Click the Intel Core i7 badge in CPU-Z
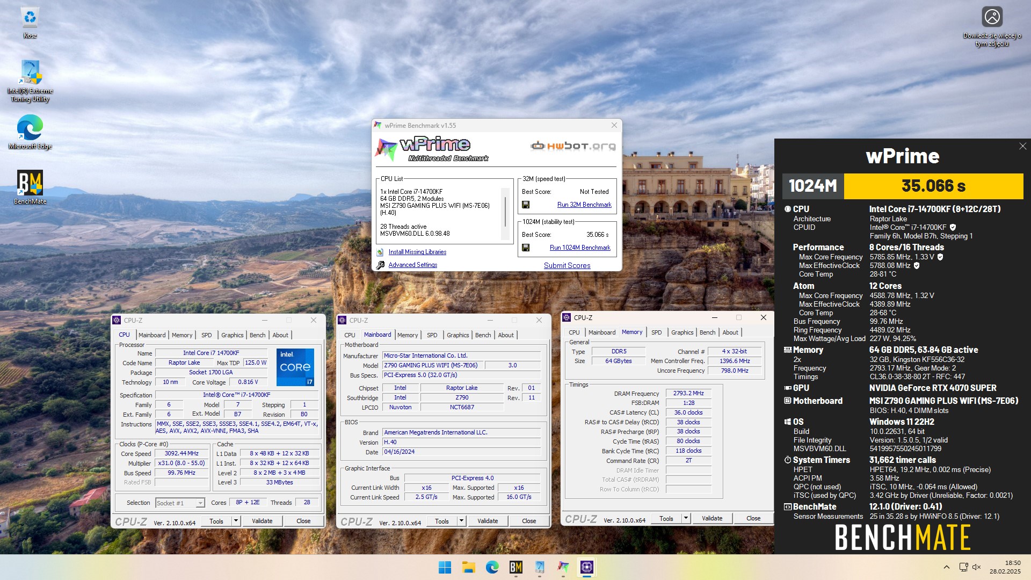 [x=295, y=367]
